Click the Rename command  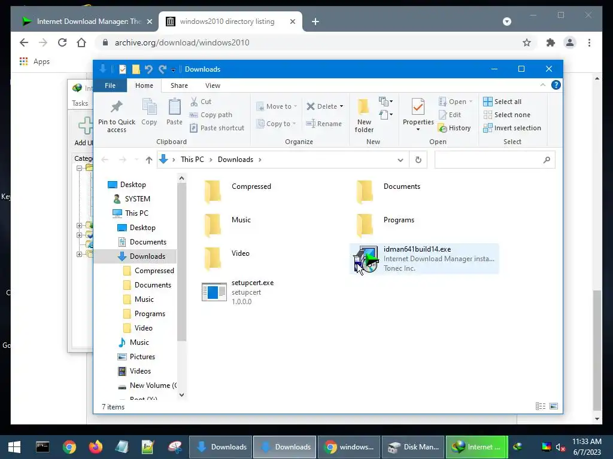(324, 124)
